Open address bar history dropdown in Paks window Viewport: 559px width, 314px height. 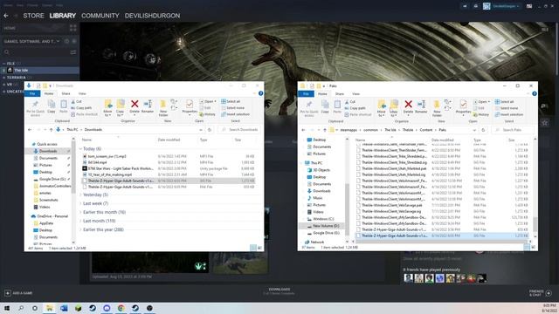[x=474, y=130]
